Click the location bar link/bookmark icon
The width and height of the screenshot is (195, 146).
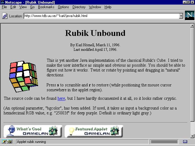click(x=5, y=16)
